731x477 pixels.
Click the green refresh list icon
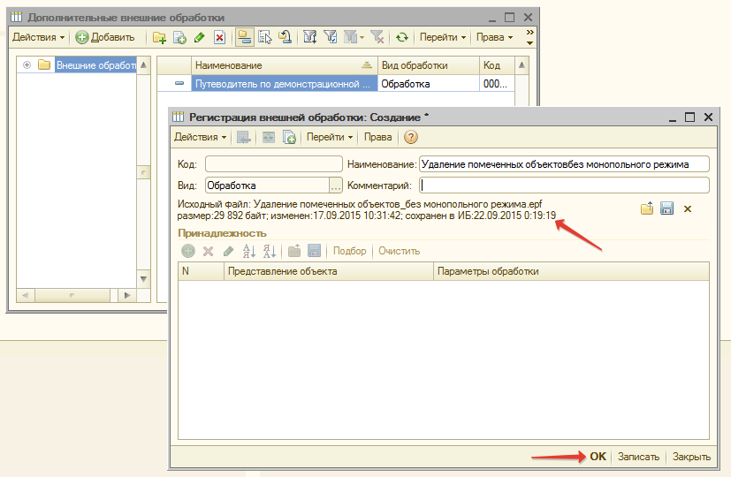click(402, 37)
